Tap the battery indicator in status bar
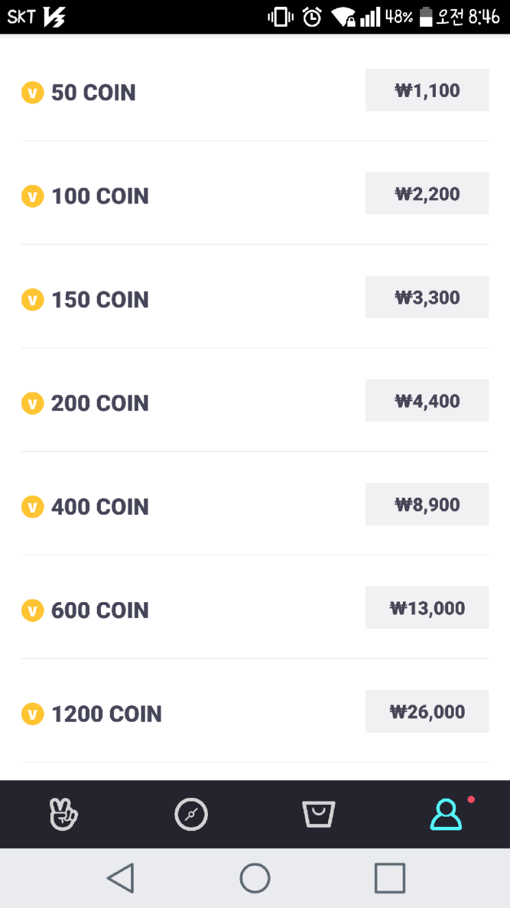 tap(426, 16)
